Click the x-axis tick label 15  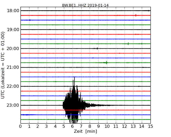click(x=150, y=126)
